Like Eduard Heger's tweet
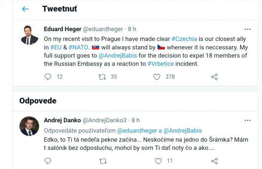262x169 pixels. click(157, 77)
